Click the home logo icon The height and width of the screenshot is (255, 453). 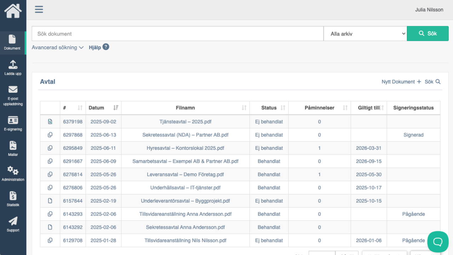[13, 11]
